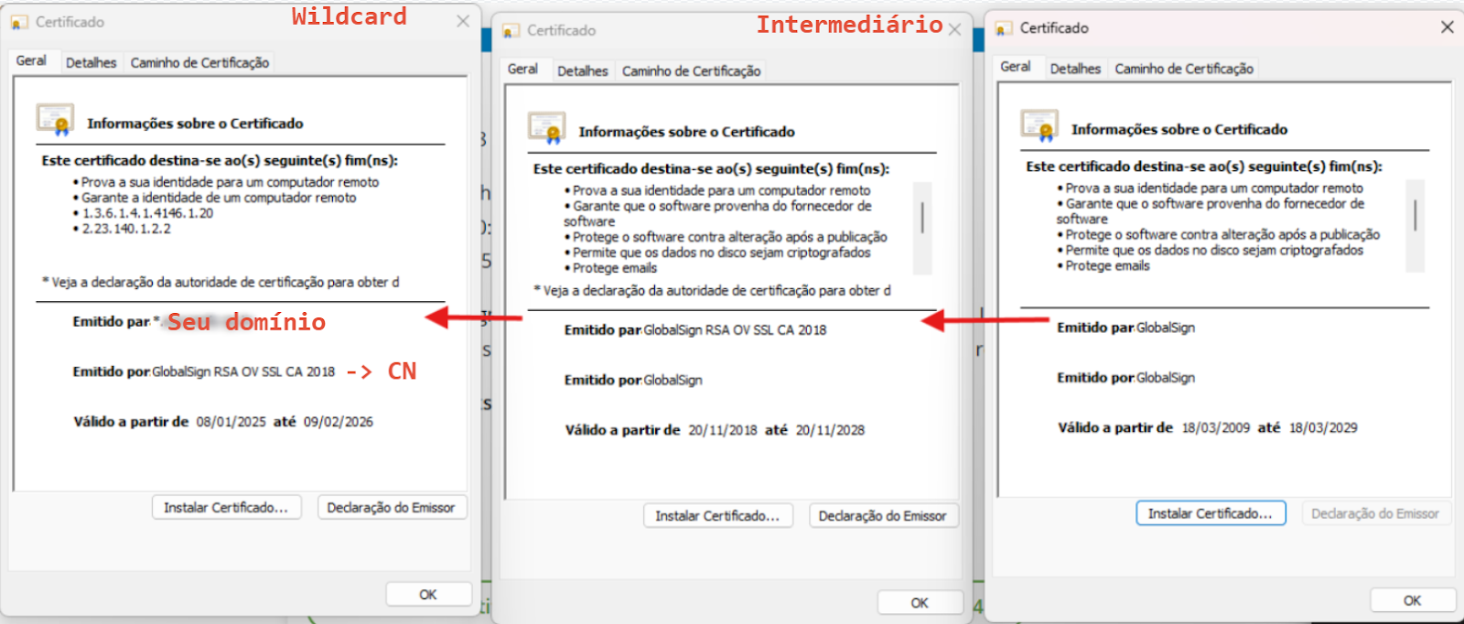Select OID 1.3.6.1.4.1.4146.1.20 in Wildcard window
Viewport: 1464px width, 624px height.
click(x=147, y=213)
